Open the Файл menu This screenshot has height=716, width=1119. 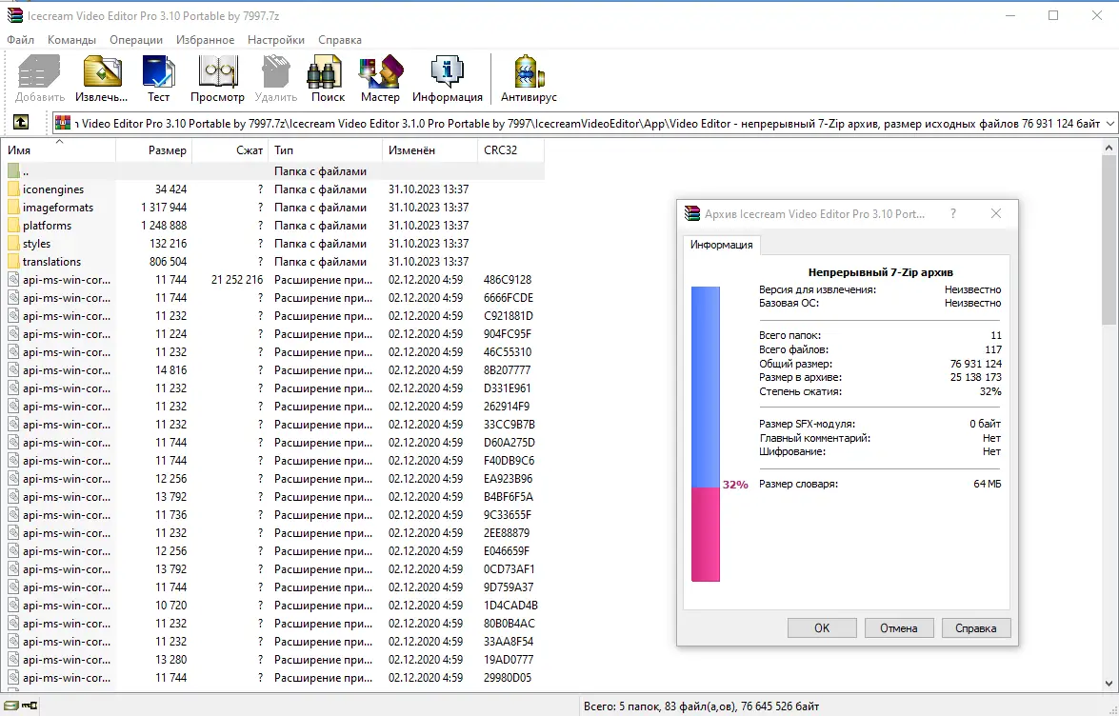21,40
